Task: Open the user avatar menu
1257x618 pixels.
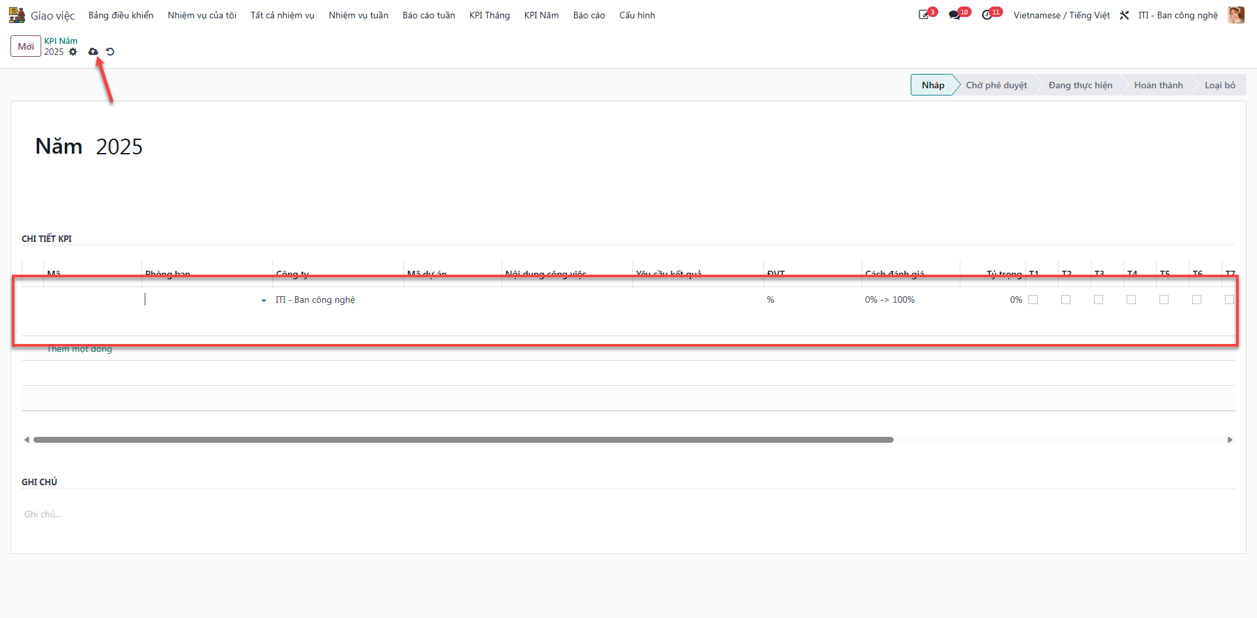Action: click(x=1236, y=15)
